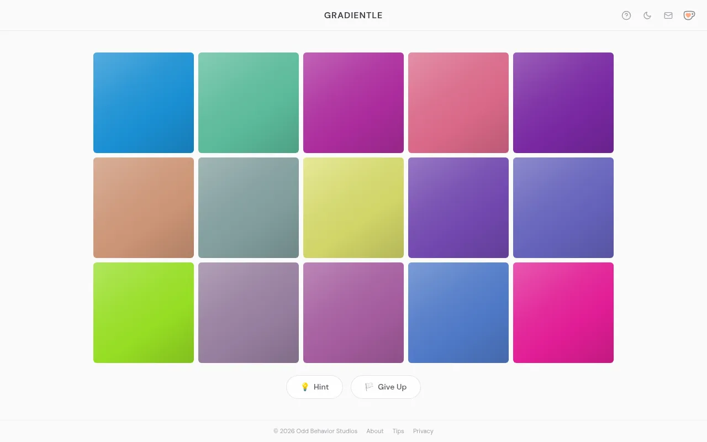Select the pale yellow tile

point(353,208)
